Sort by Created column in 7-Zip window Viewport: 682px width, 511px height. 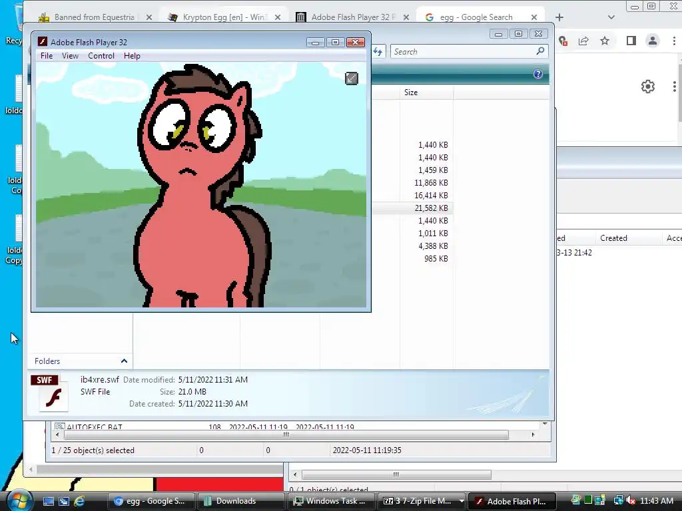pos(613,238)
